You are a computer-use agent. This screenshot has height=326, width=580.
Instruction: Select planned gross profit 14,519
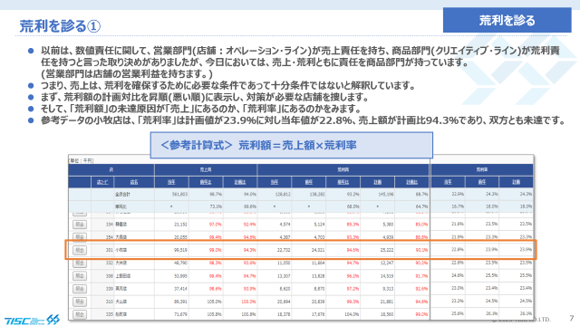387,276
